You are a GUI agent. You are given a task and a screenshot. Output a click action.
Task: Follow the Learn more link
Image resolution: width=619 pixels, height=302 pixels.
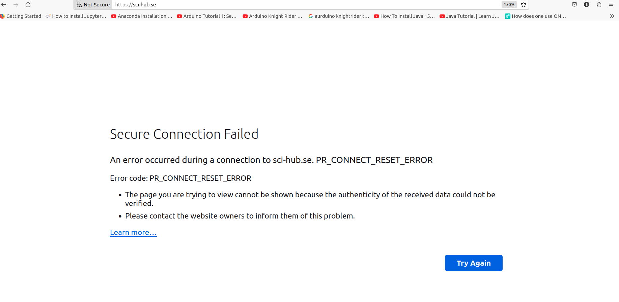coord(133,233)
